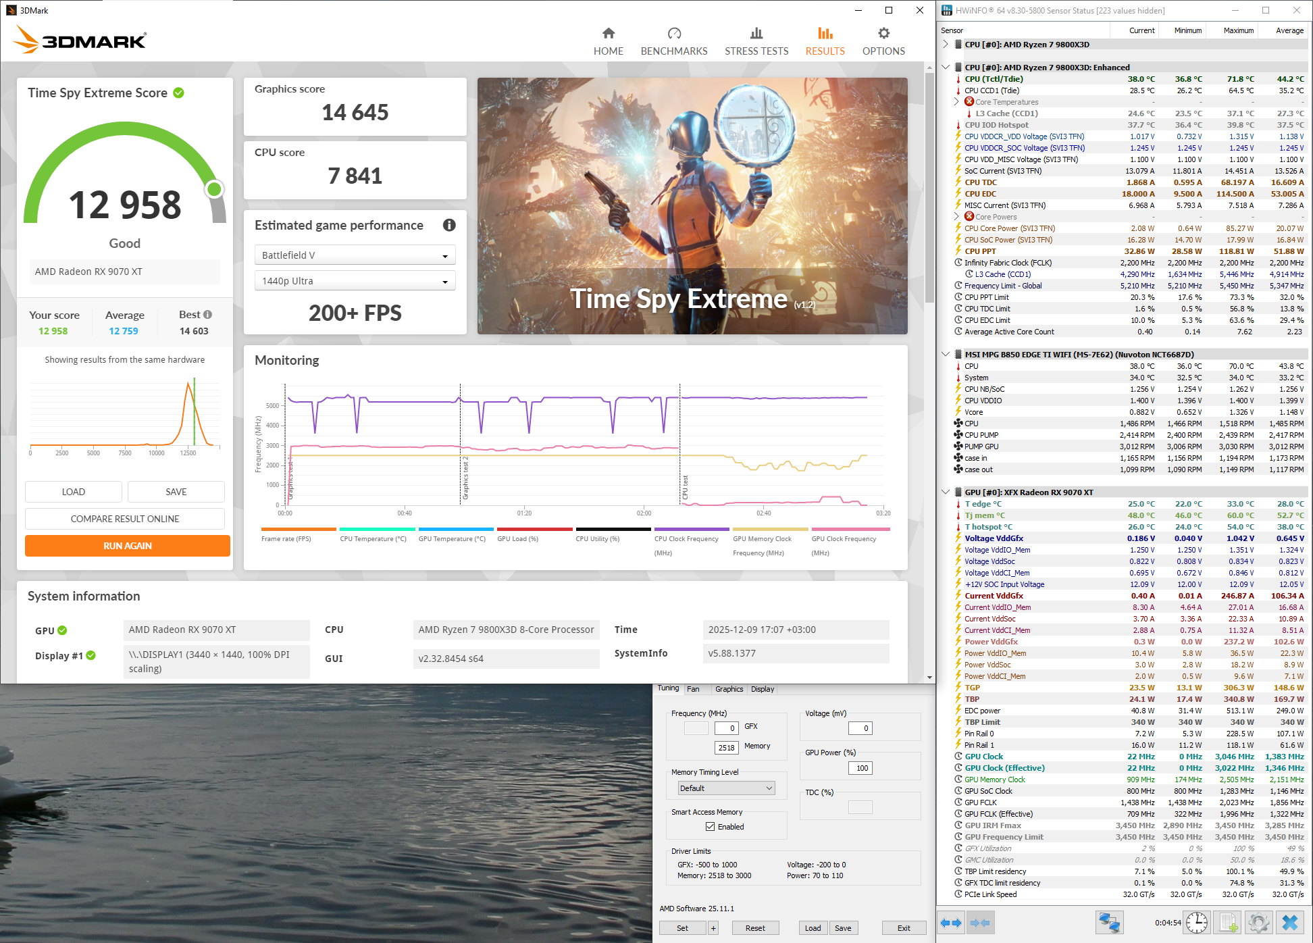Image resolution: width=1313 pixels, height=943 pixels.
Task: Open the Memory Timing Level Default dropdown
Action: pos(726,788)
